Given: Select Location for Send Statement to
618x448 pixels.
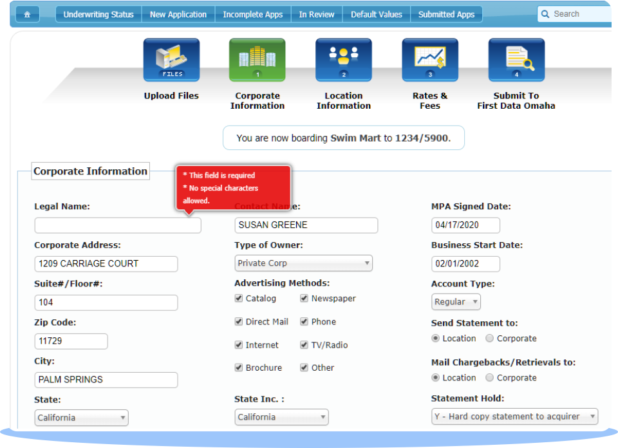Looking at the screenshot, I should (x=435, y=339).
